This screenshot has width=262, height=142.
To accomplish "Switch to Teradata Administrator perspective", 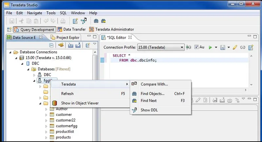I will click(111, 29).
